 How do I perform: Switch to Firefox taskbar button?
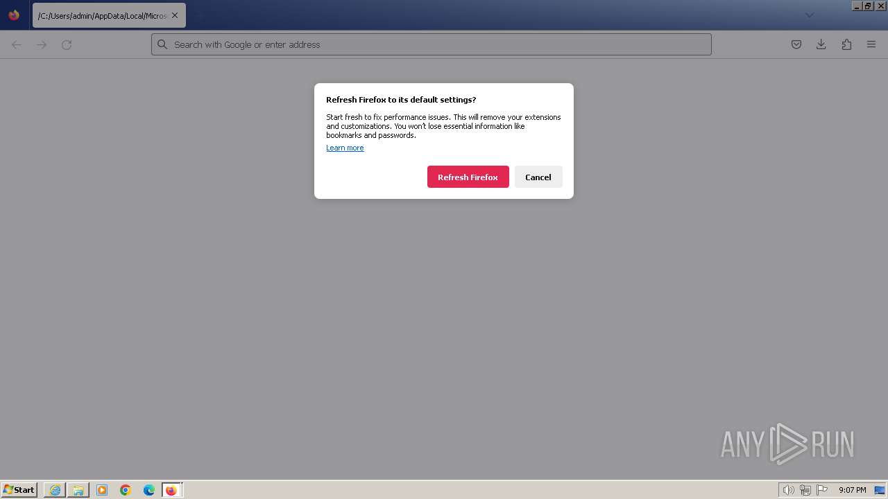pos(171,490)
